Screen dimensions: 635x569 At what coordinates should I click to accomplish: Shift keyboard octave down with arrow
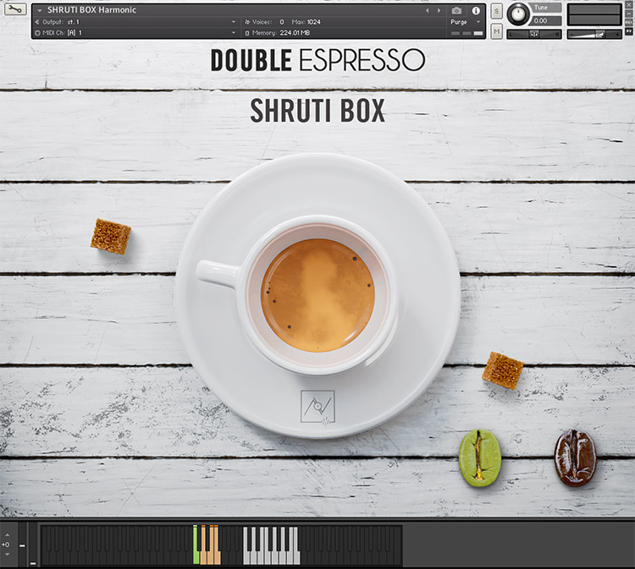point(8,555)
